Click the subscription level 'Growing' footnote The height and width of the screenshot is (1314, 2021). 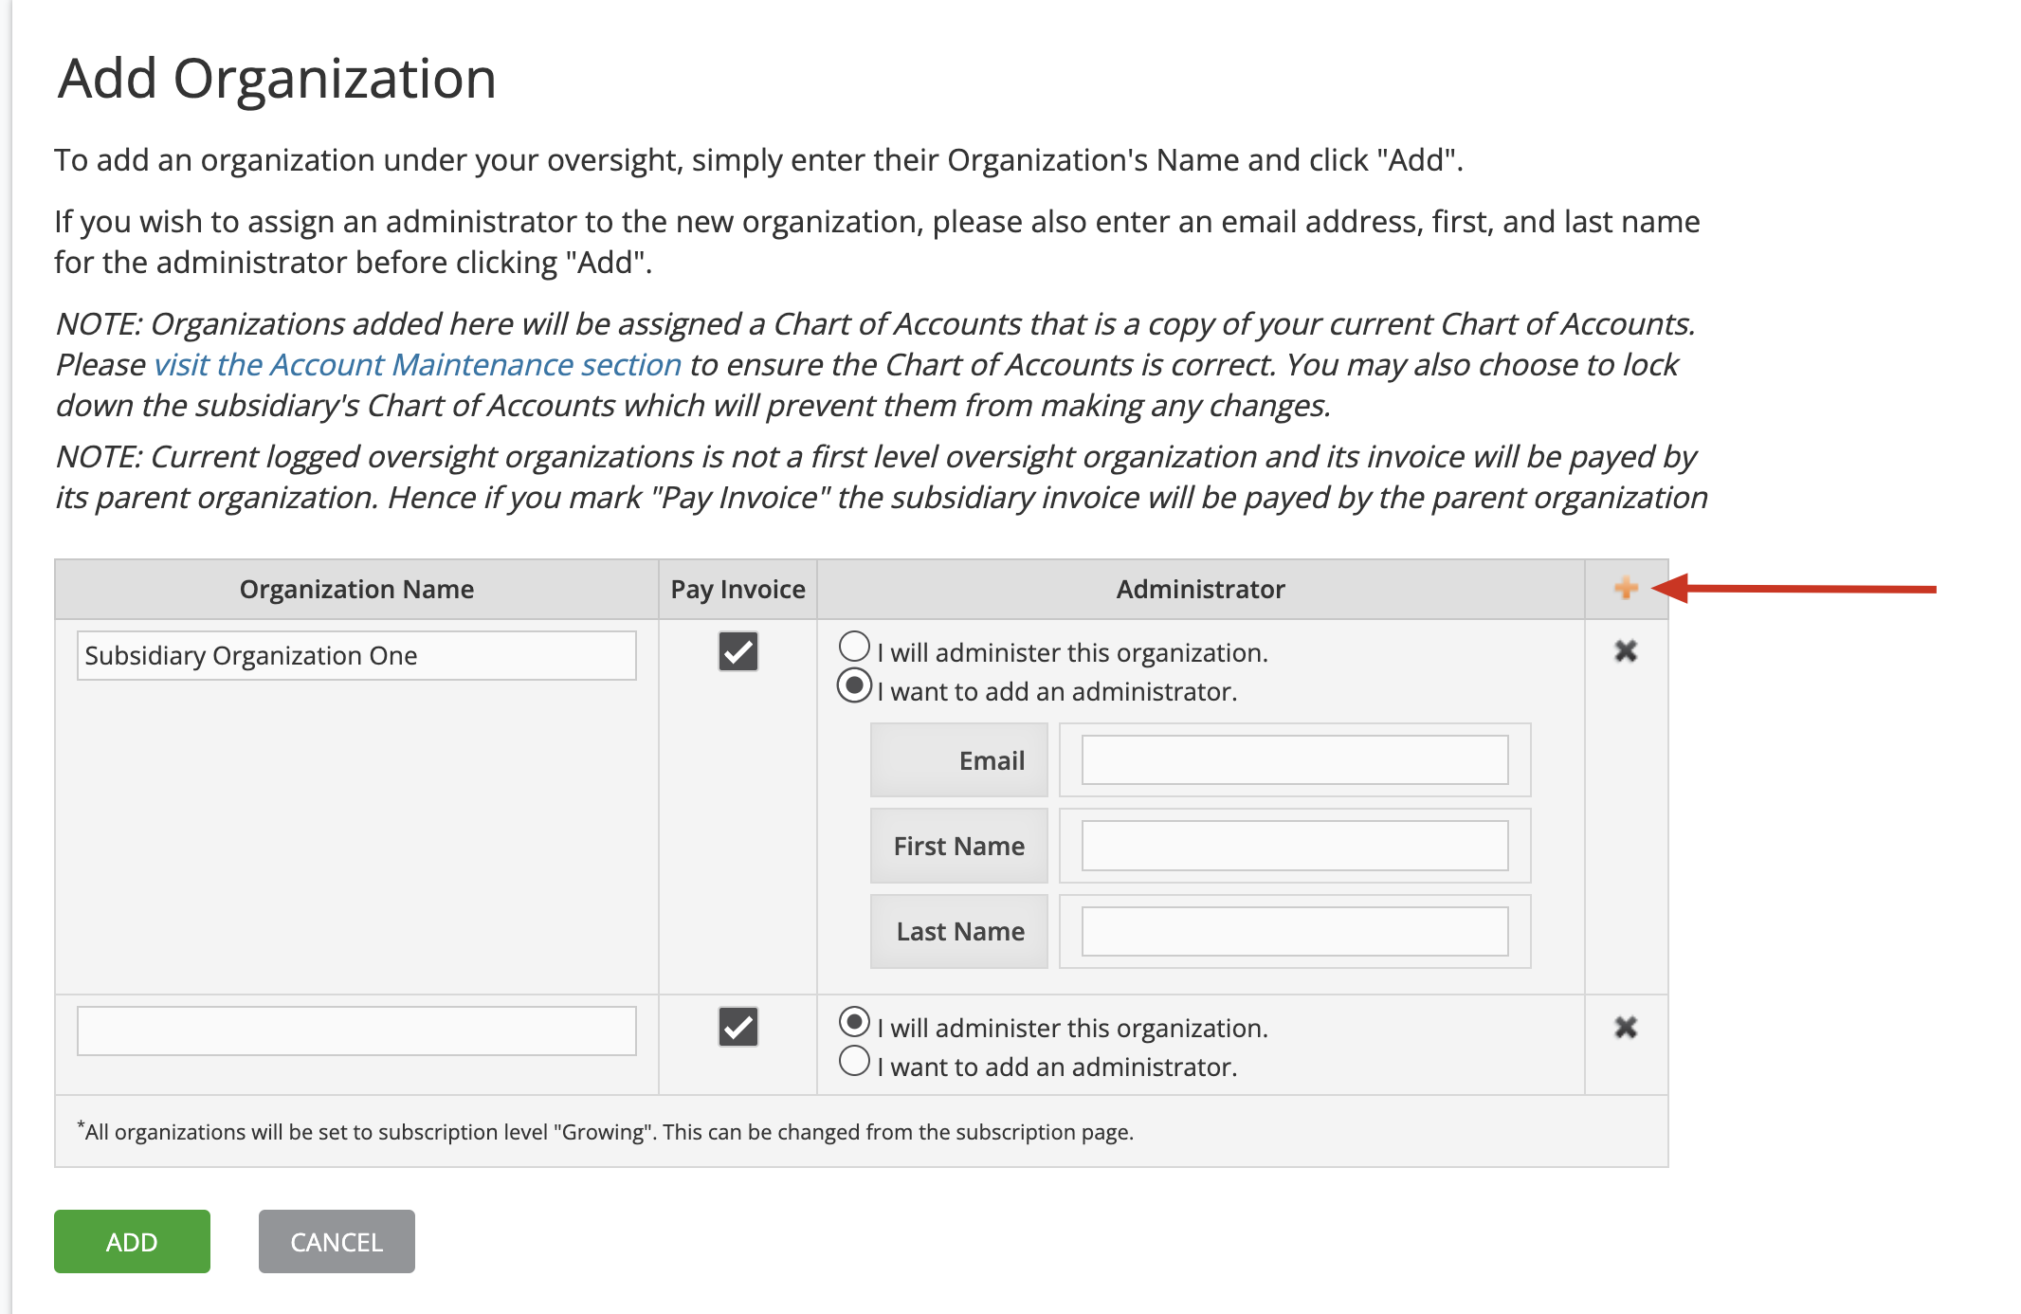605,1131
